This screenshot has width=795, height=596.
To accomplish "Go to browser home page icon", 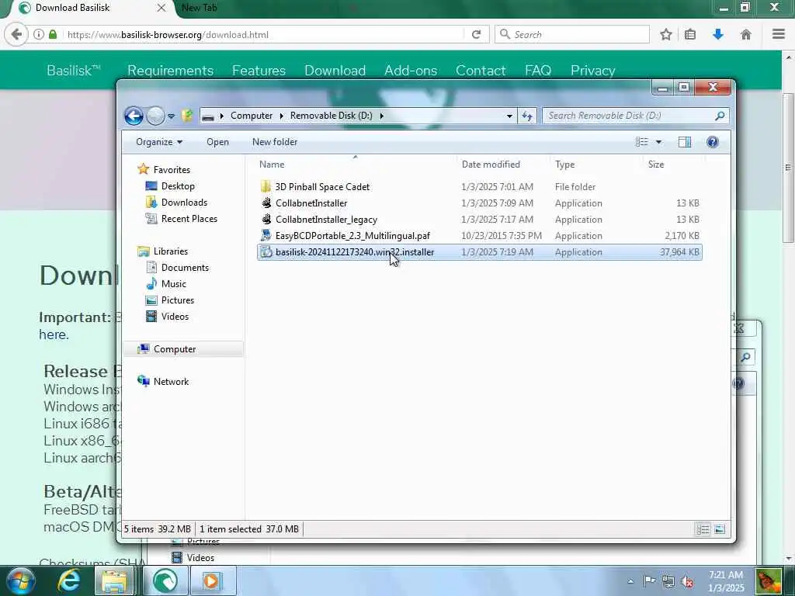I will coord(745,34).
